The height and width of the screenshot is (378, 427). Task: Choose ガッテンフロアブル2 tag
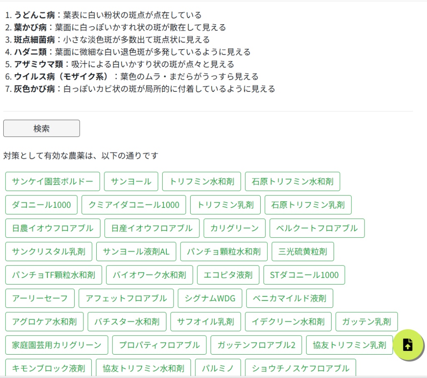coord(256,345)
